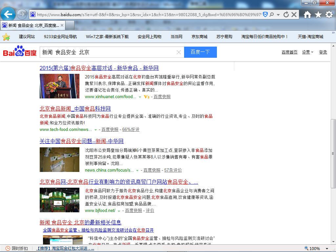Click the 66%好评 rating link
The width and height of the screenshot is (336, 252).
coord(131,129)
